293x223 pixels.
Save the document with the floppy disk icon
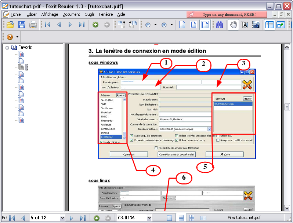point(22,25)
